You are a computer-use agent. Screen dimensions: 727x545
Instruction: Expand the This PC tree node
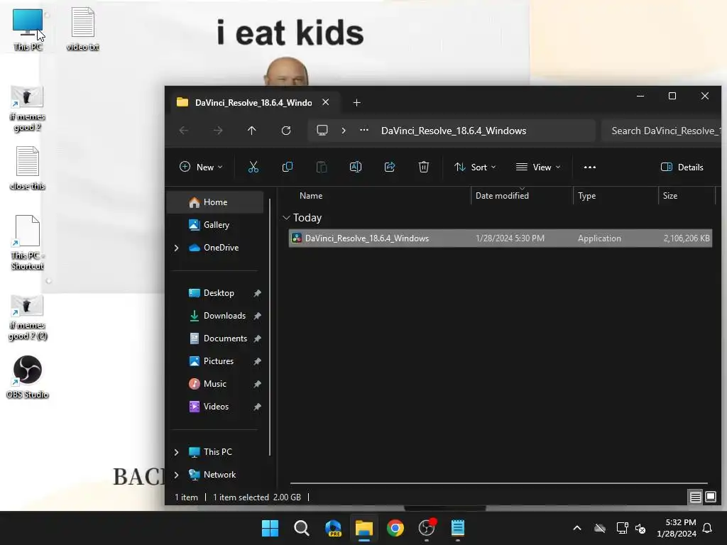[x=176, y=452]
